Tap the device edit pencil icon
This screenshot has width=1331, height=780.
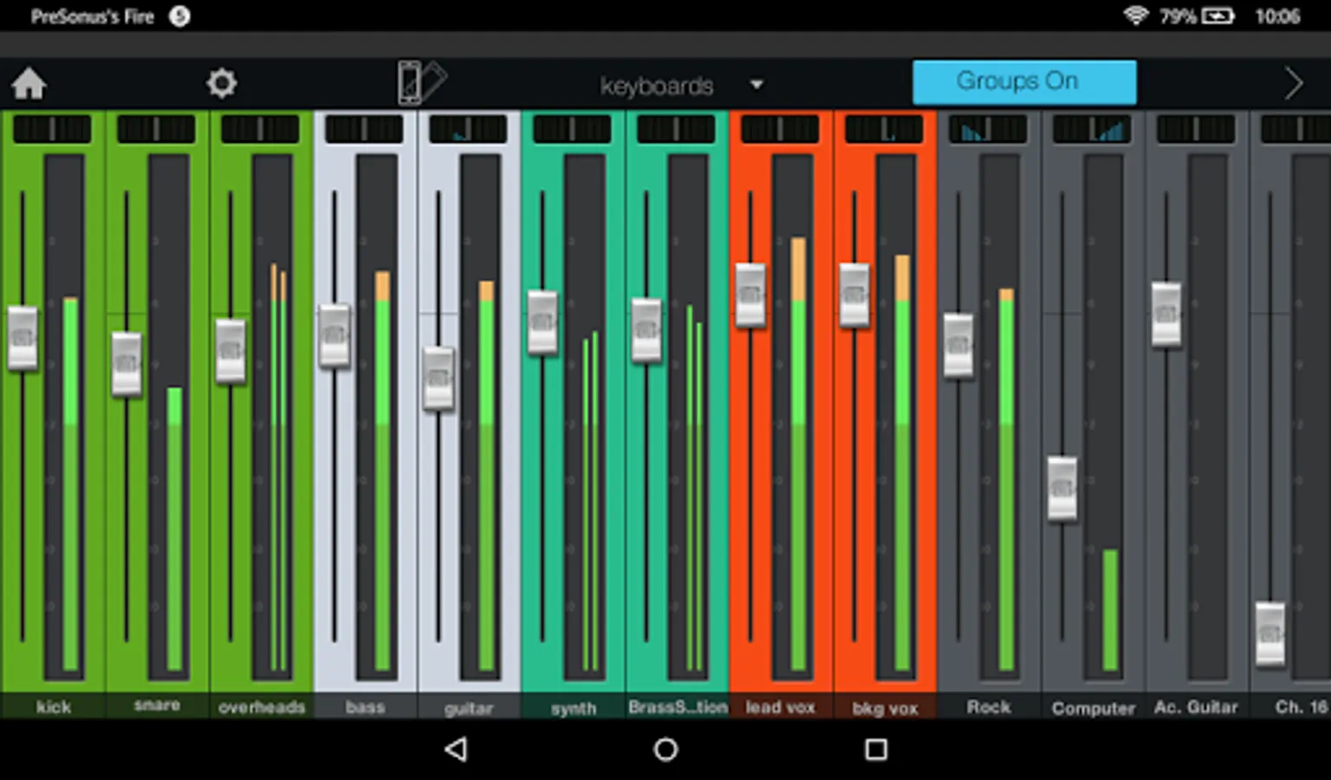[421, 83]
